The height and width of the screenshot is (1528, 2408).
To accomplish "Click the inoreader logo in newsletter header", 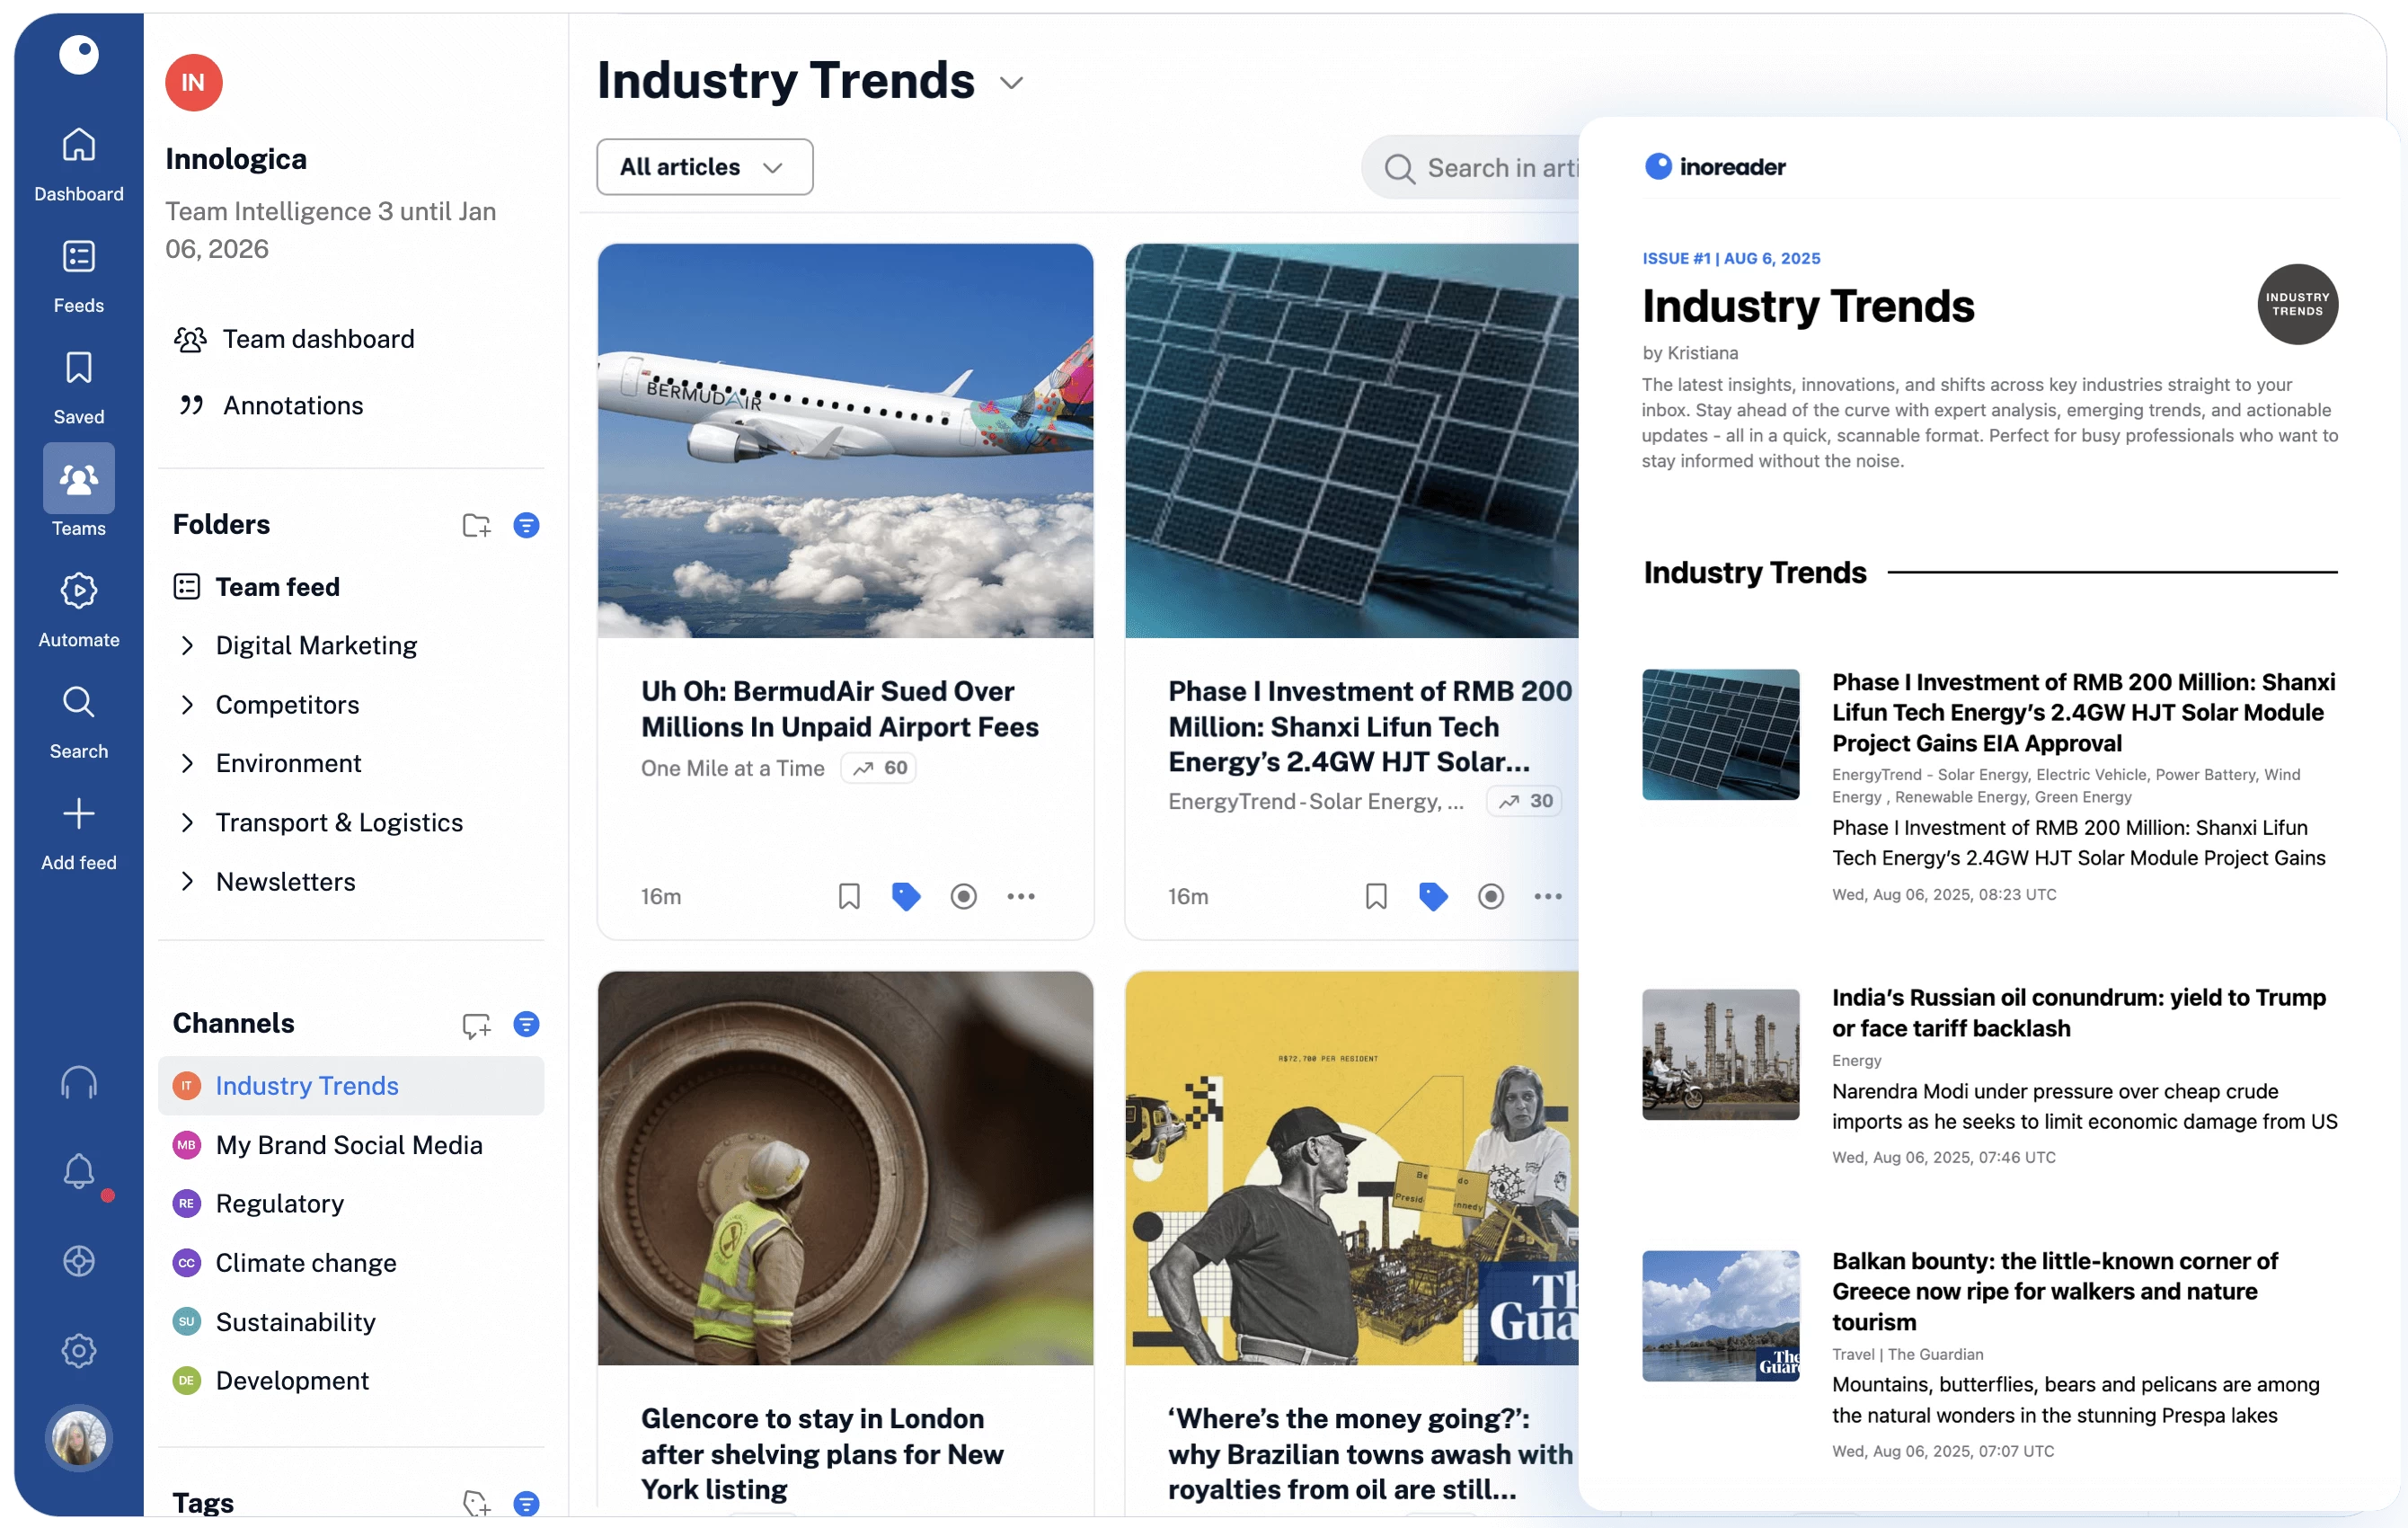I will (x=1714, y=166).
